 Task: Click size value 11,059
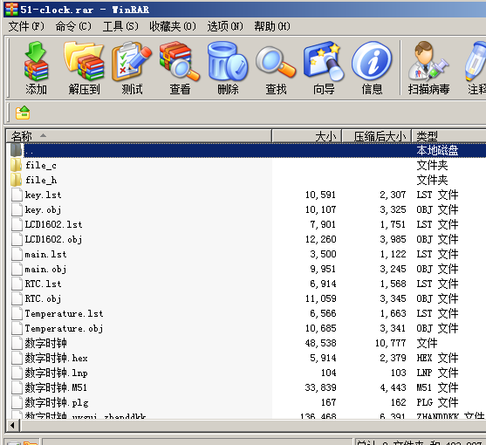[320, 298]
